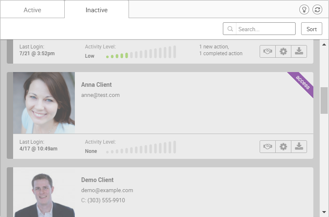This screenshot has height=217, width=329.
Task: Switch to the Active tab
Action: coord(32,10)
